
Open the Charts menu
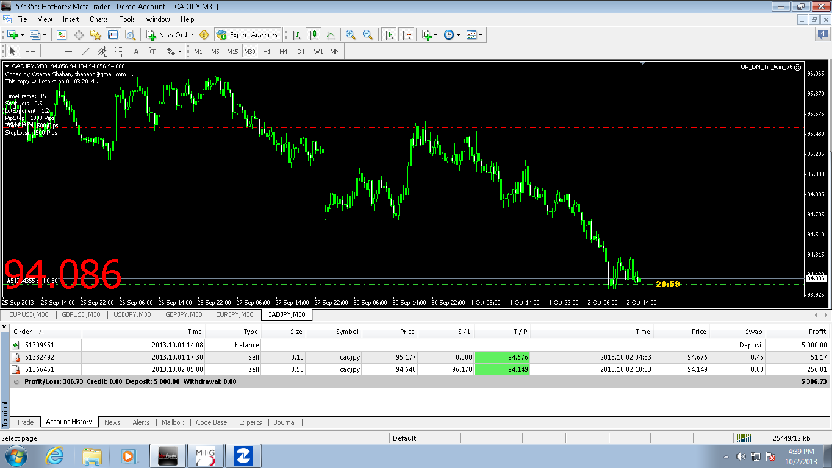99,19
